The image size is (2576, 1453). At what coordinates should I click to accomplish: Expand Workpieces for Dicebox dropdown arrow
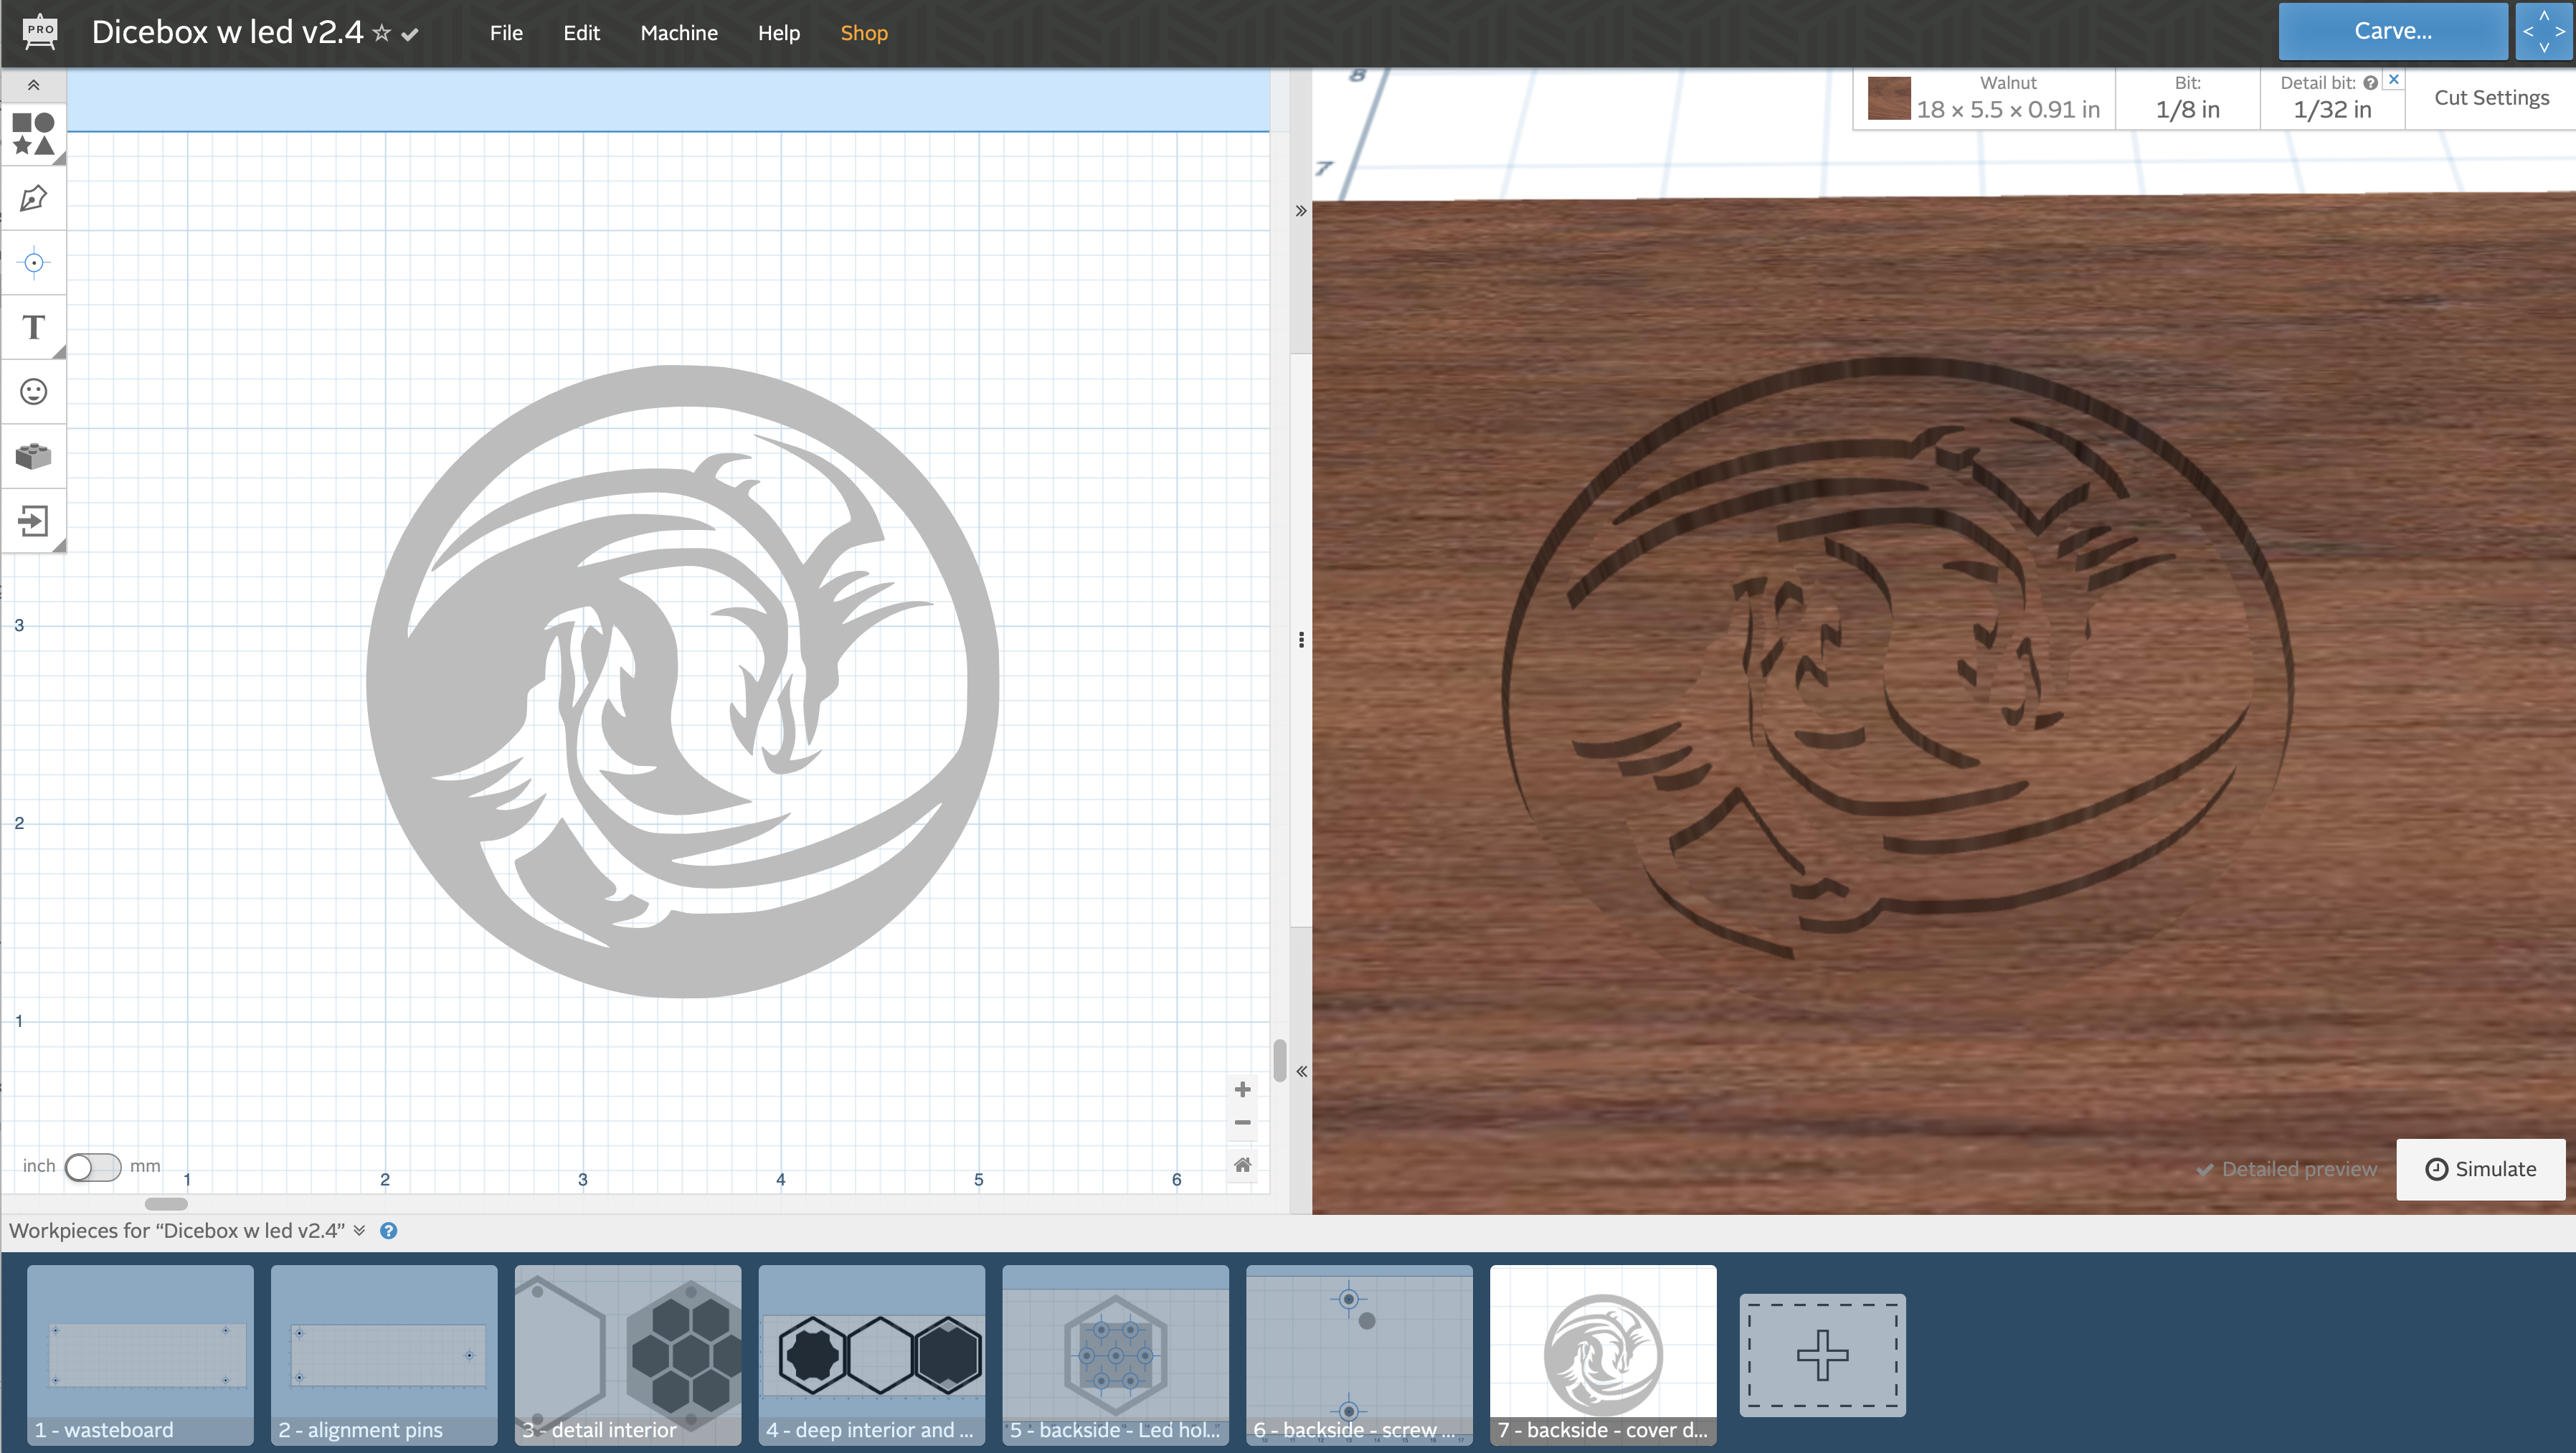(359, 1230)
